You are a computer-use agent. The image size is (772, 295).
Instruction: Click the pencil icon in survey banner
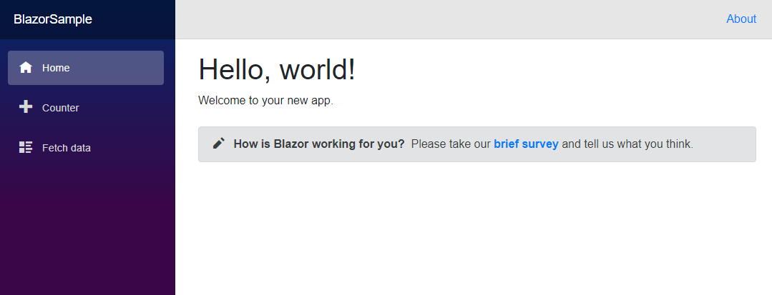(x=219, y=143)
